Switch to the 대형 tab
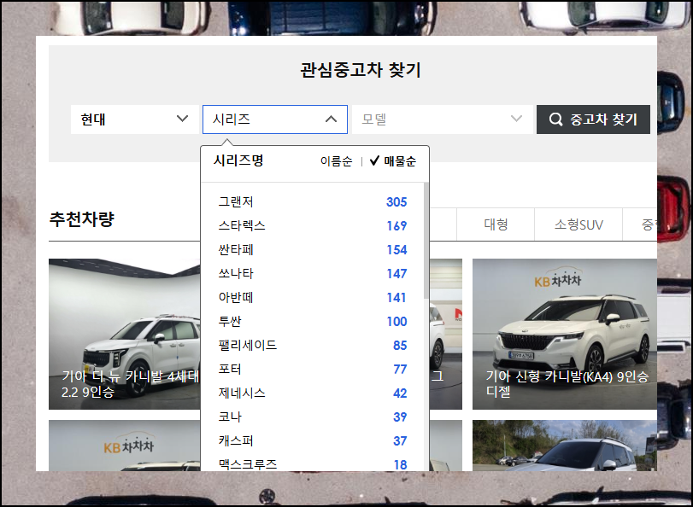Image resolution: width=693 pixels, height=507 pixels. coord(496,224)
